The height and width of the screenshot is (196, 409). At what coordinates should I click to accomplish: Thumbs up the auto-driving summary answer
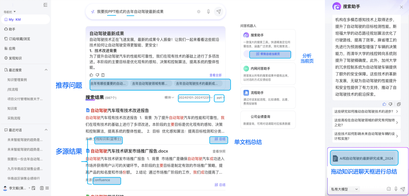pyautogui.click(x=91, y=75)
